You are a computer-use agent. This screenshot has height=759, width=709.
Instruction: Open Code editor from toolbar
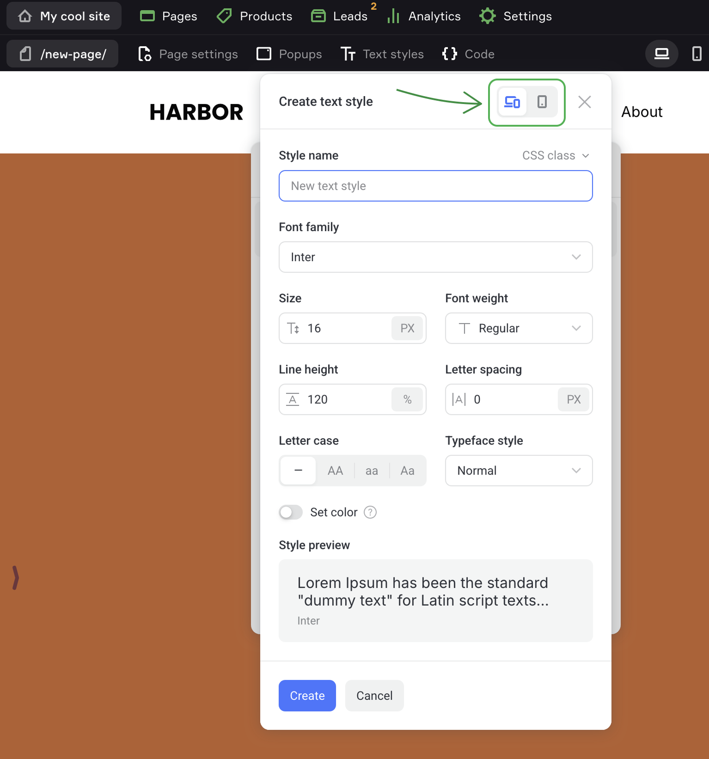(468, 54)
